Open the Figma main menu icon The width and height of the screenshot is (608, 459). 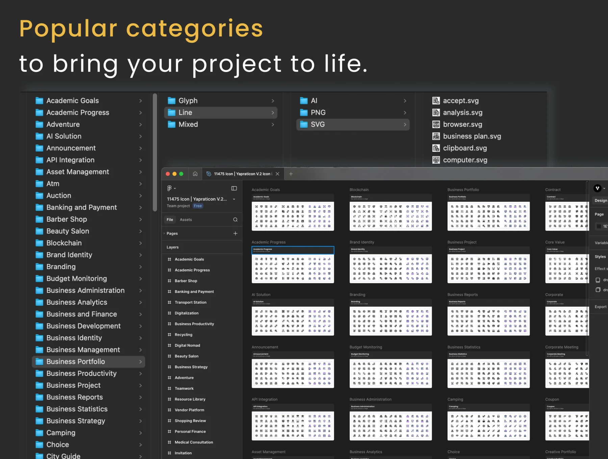pyautogui.click(x=170, y=188)
